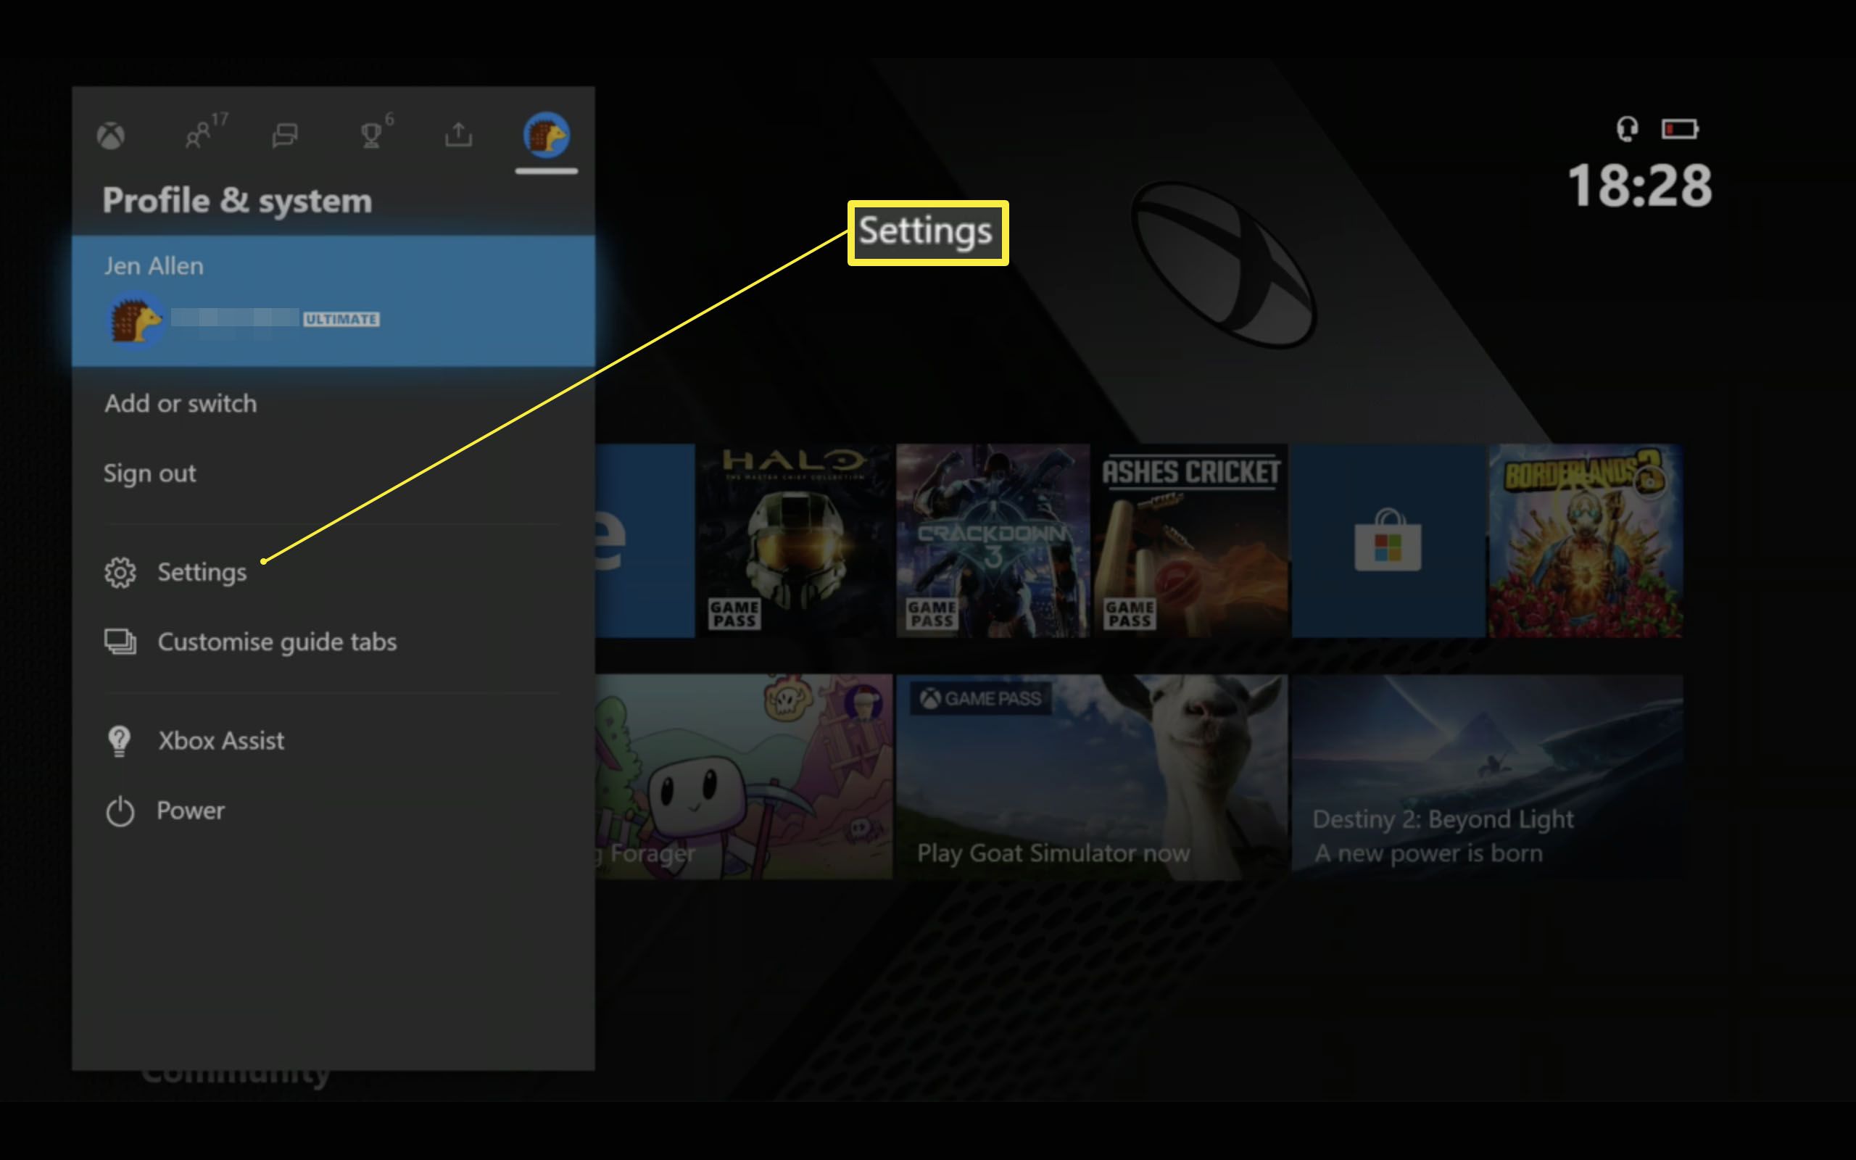The height and width of the screenshot is (1160, 1856).
Task: Open Settings from the menu
Action: tap(200, 571)
